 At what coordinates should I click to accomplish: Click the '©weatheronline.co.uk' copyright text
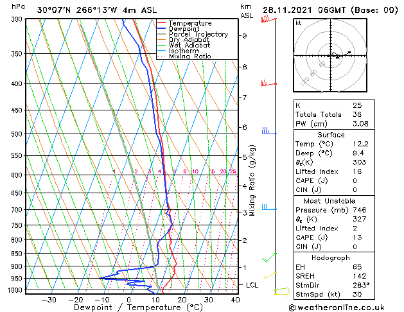[337, 308]
